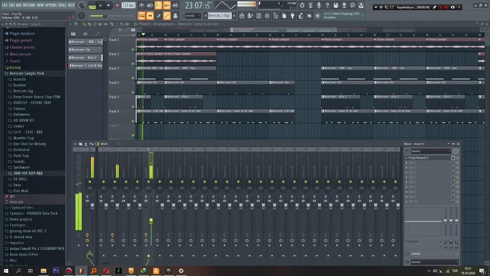Viewport: 490px width, 276px height.
Task: Click the undo history icon
Action: pos(302,5)
